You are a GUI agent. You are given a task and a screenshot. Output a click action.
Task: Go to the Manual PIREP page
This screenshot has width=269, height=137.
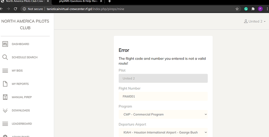22,97
